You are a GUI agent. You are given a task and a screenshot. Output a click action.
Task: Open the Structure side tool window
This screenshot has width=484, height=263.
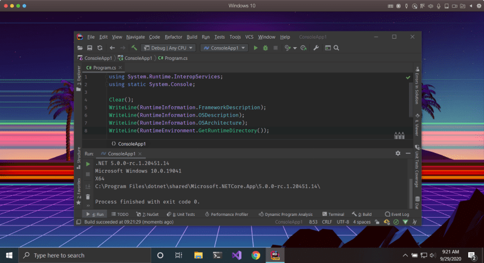click(x=79, y=158)
